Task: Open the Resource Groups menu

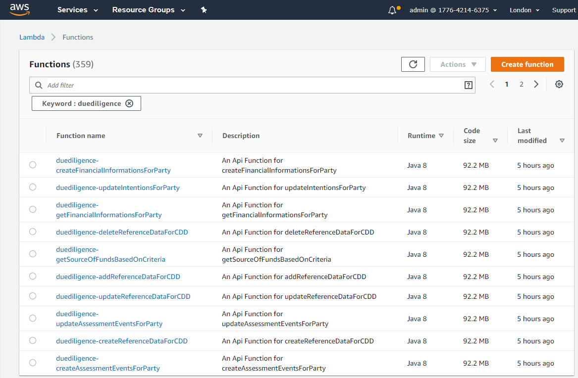Action: 149,10
